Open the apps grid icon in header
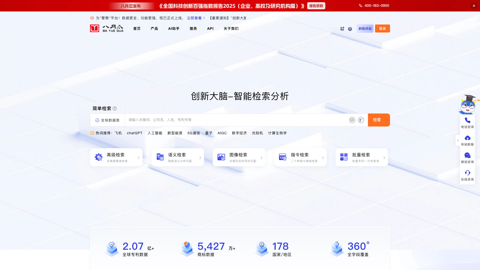 (342, 29)
